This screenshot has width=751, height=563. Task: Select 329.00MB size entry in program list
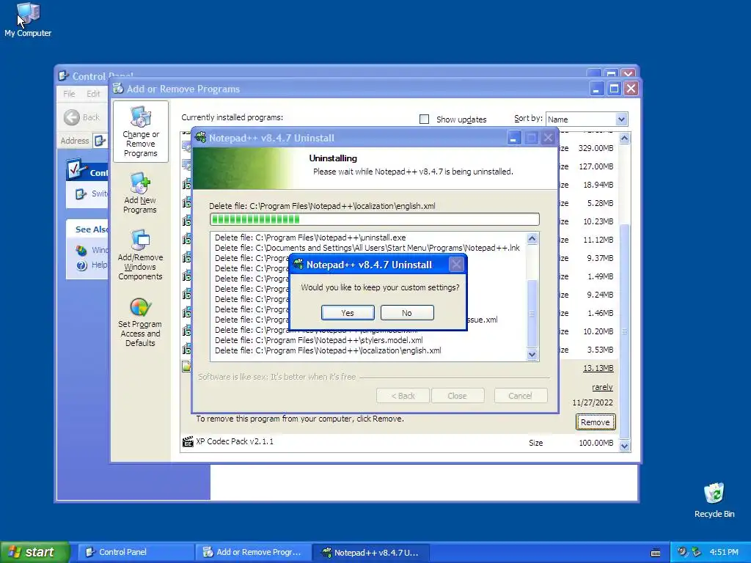[596, 148]
